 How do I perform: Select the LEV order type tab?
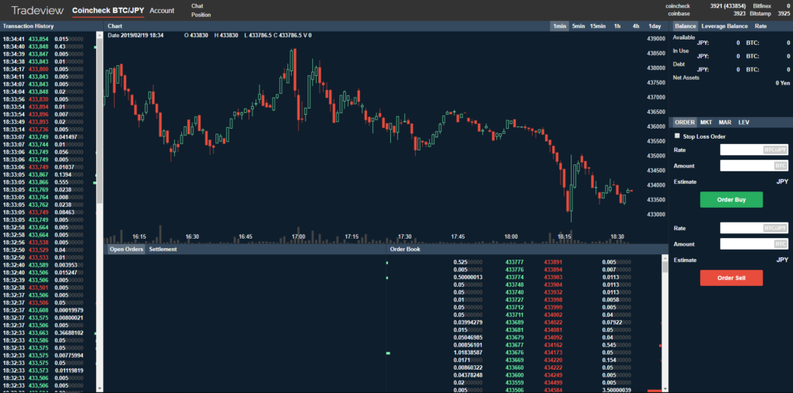pyautogui.click(x=743, y=122)
